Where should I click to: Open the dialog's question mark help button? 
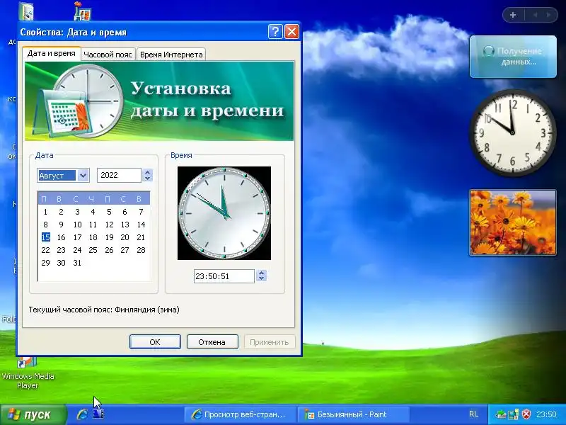[275, 32]
